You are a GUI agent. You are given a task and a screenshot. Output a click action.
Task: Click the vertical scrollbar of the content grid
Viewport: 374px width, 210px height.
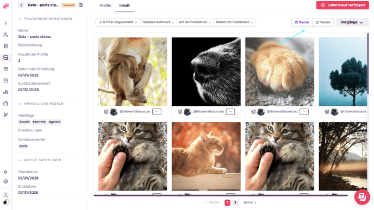pyautogui.click(x=368, y=64)
